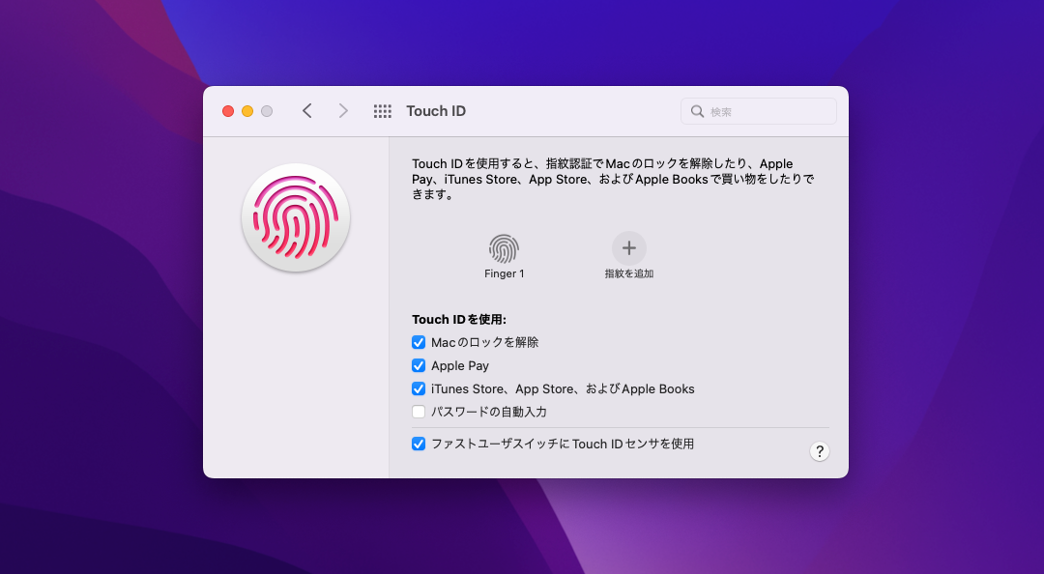The image size is (1044, 574).
Task: Uncheck the ファストユーザスイッチ Touch ID checkbox
Action: pos(419,445)
